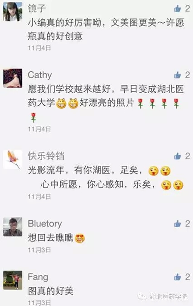Click the username 镜子
This screenshot has width=193, height=306.
pyautogui.click(x=37, y=8)
